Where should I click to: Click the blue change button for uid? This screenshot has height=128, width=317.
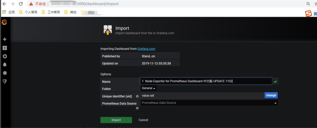271,95
